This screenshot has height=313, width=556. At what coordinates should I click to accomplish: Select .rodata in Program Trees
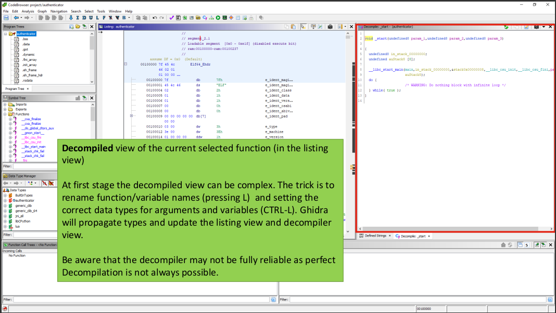(28, 81)
